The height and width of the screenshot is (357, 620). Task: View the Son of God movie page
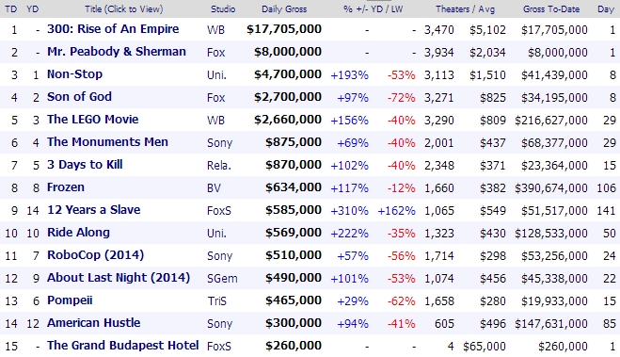pos(79,97)
